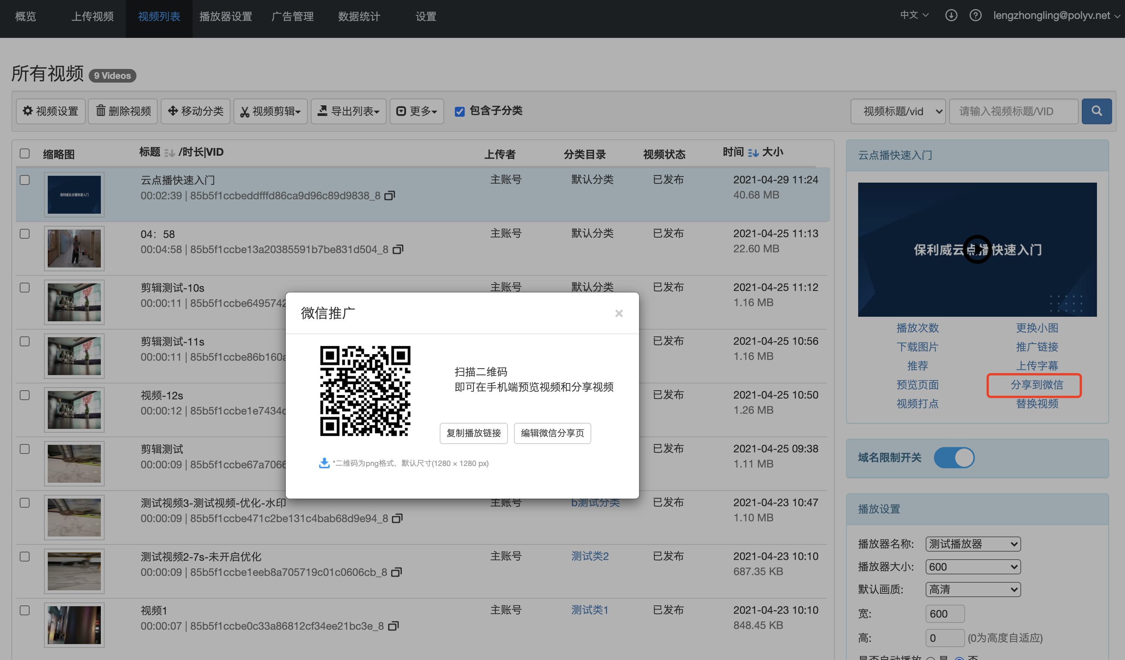
Task: Copy VID icon for 视频1 row
Action: click(393, 626)
